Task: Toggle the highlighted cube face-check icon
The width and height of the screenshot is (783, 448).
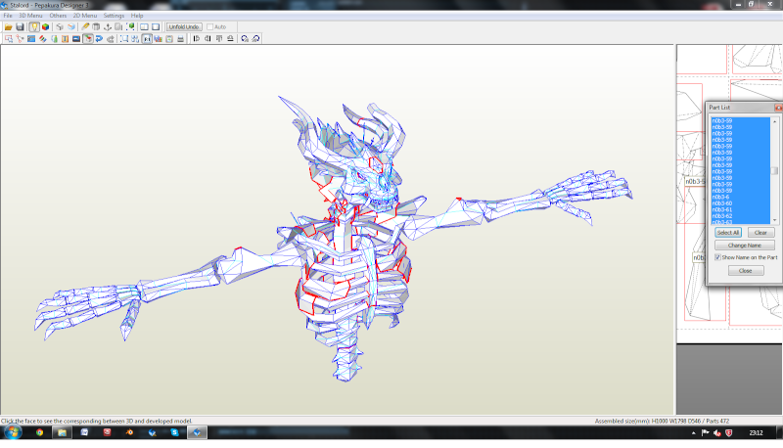Action: point(88,39)
